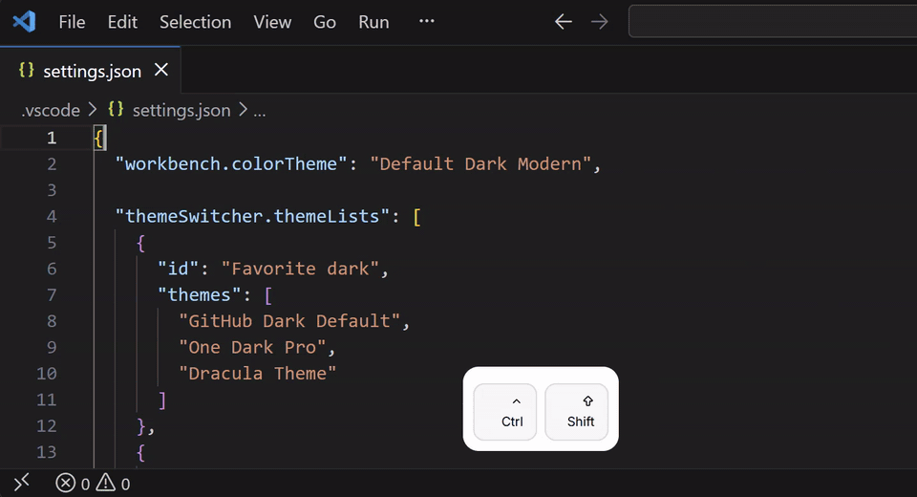Click the "Dracula Theme" string

pyautogui.click(x=258, y=374)
